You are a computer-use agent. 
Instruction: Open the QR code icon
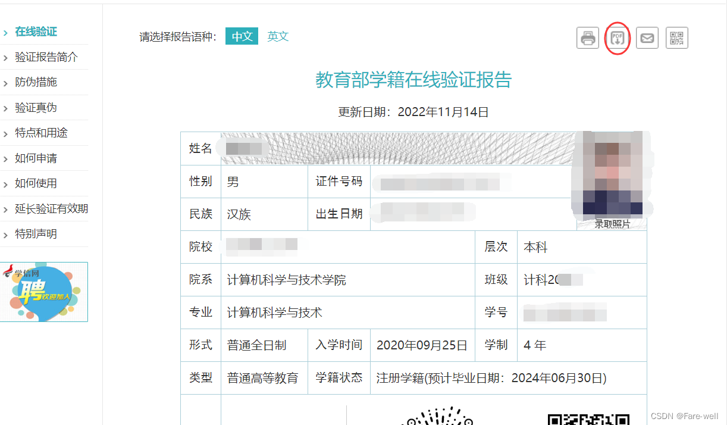coord(676,39)
